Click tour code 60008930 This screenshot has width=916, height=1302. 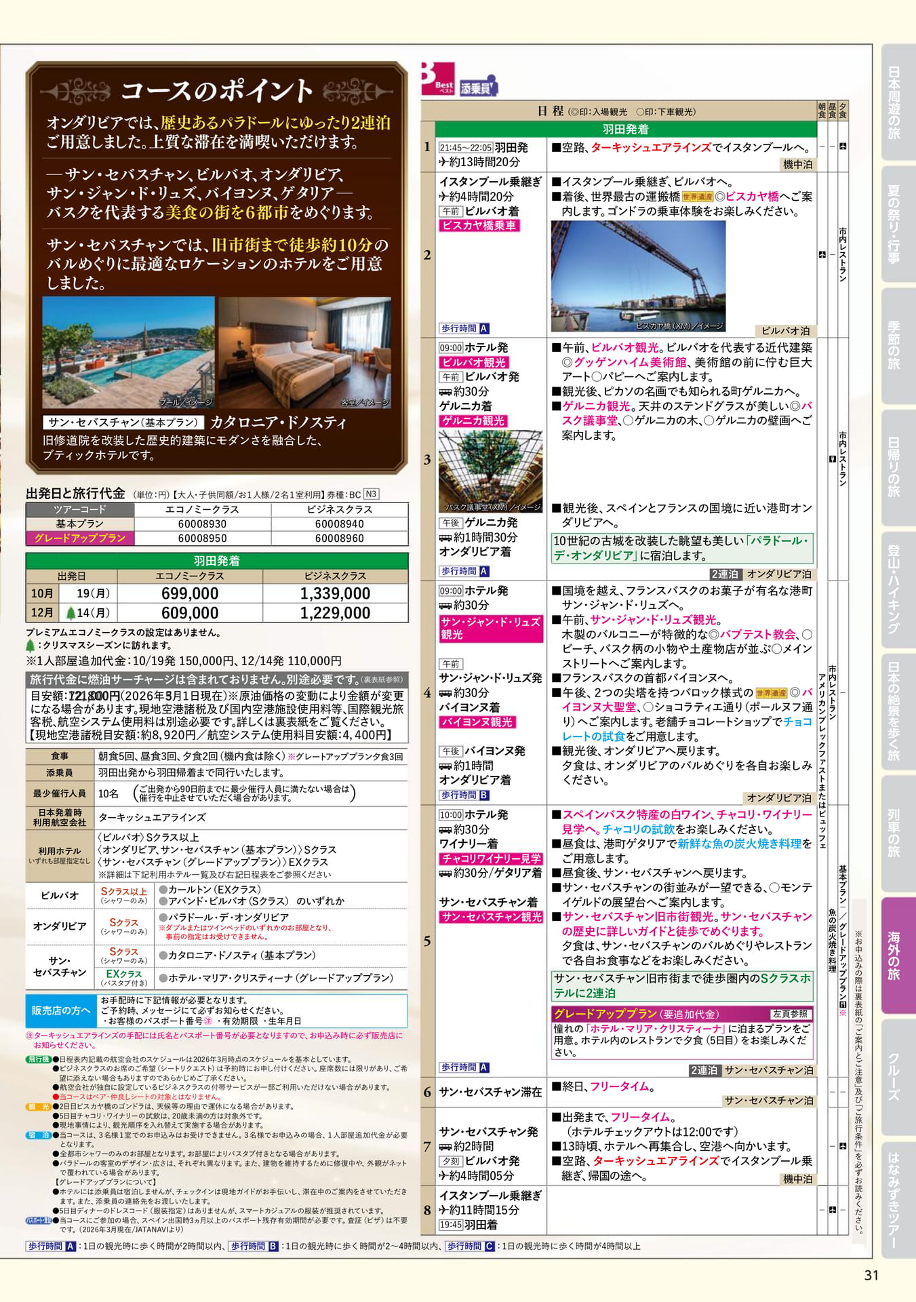click(x=202, y=524)
